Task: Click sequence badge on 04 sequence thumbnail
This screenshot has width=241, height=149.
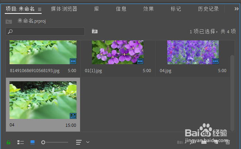Action: (x=73, y=116)
